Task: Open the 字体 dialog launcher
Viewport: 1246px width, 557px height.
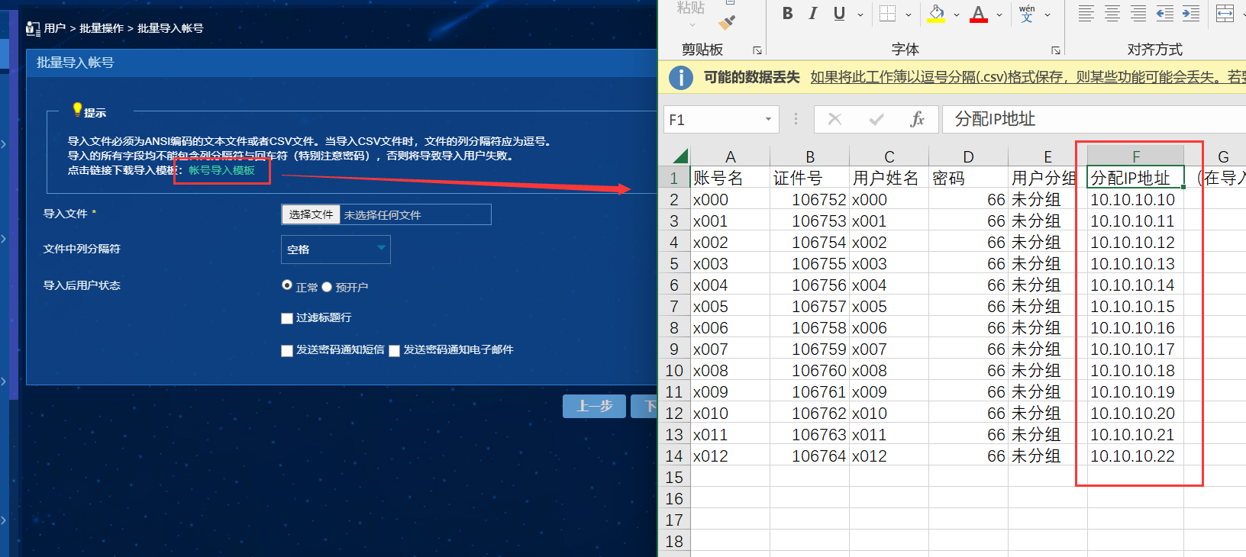Action: click(1056, 50)
